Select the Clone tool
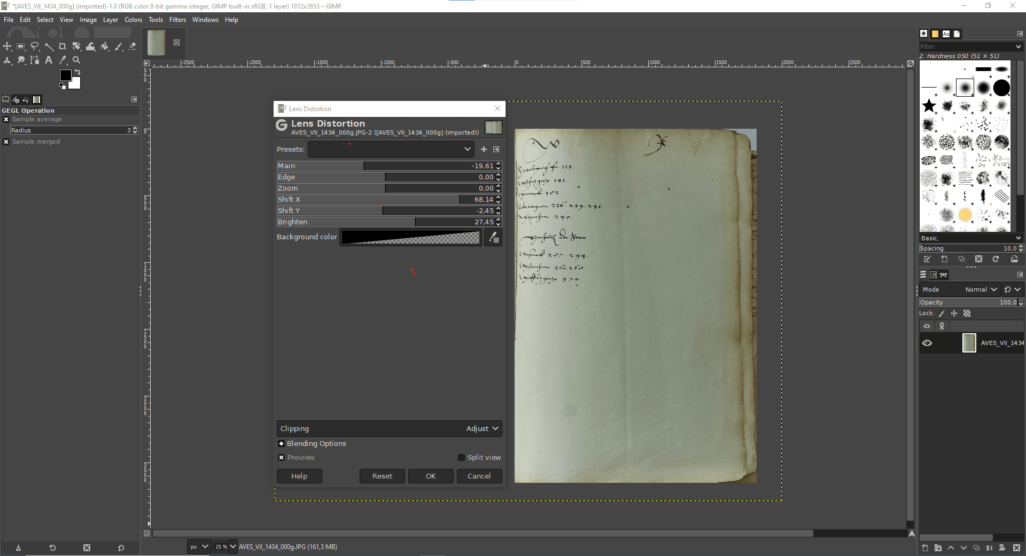Viewport: 1026px width, 556px height. pos(7,60)
